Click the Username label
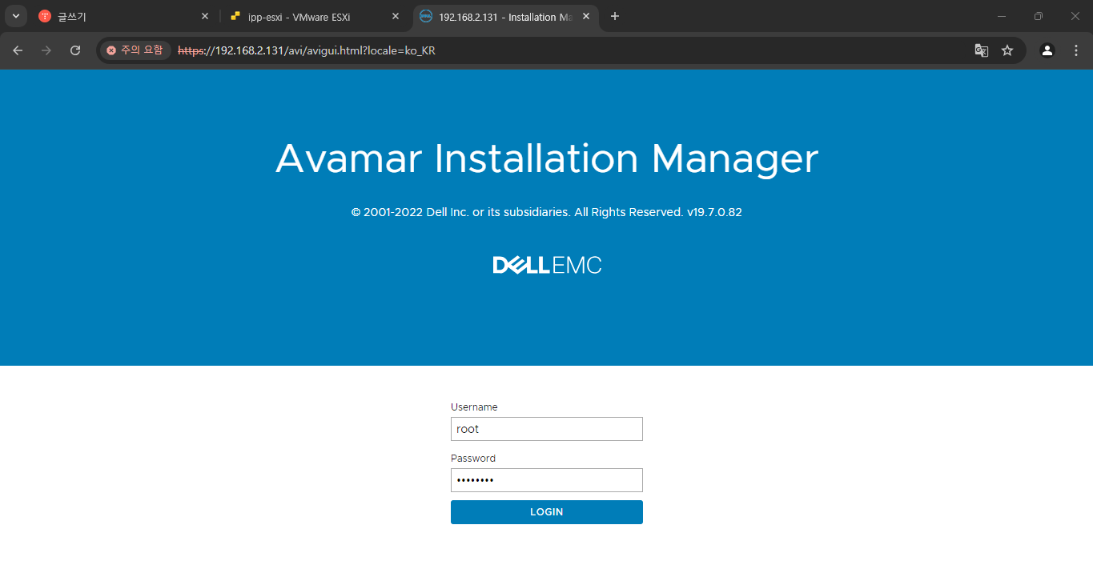The image size is (1093, 573). point(474,407)
